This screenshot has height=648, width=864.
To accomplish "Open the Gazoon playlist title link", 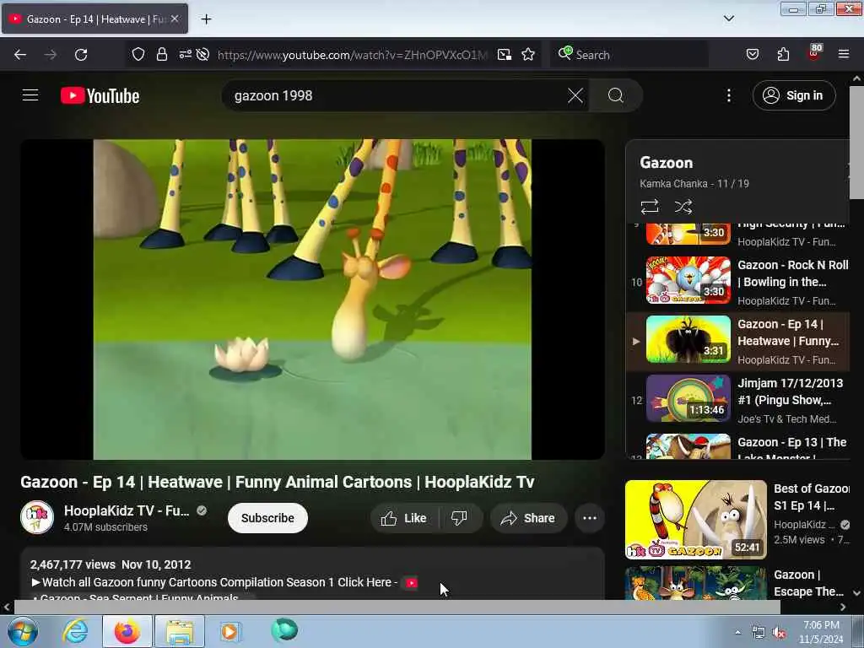I will point(666,163).
